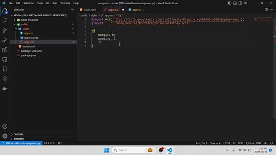Open Explorer Views and More Actions
The width and height of the screenshot is (276, 155).
point(72,9)
